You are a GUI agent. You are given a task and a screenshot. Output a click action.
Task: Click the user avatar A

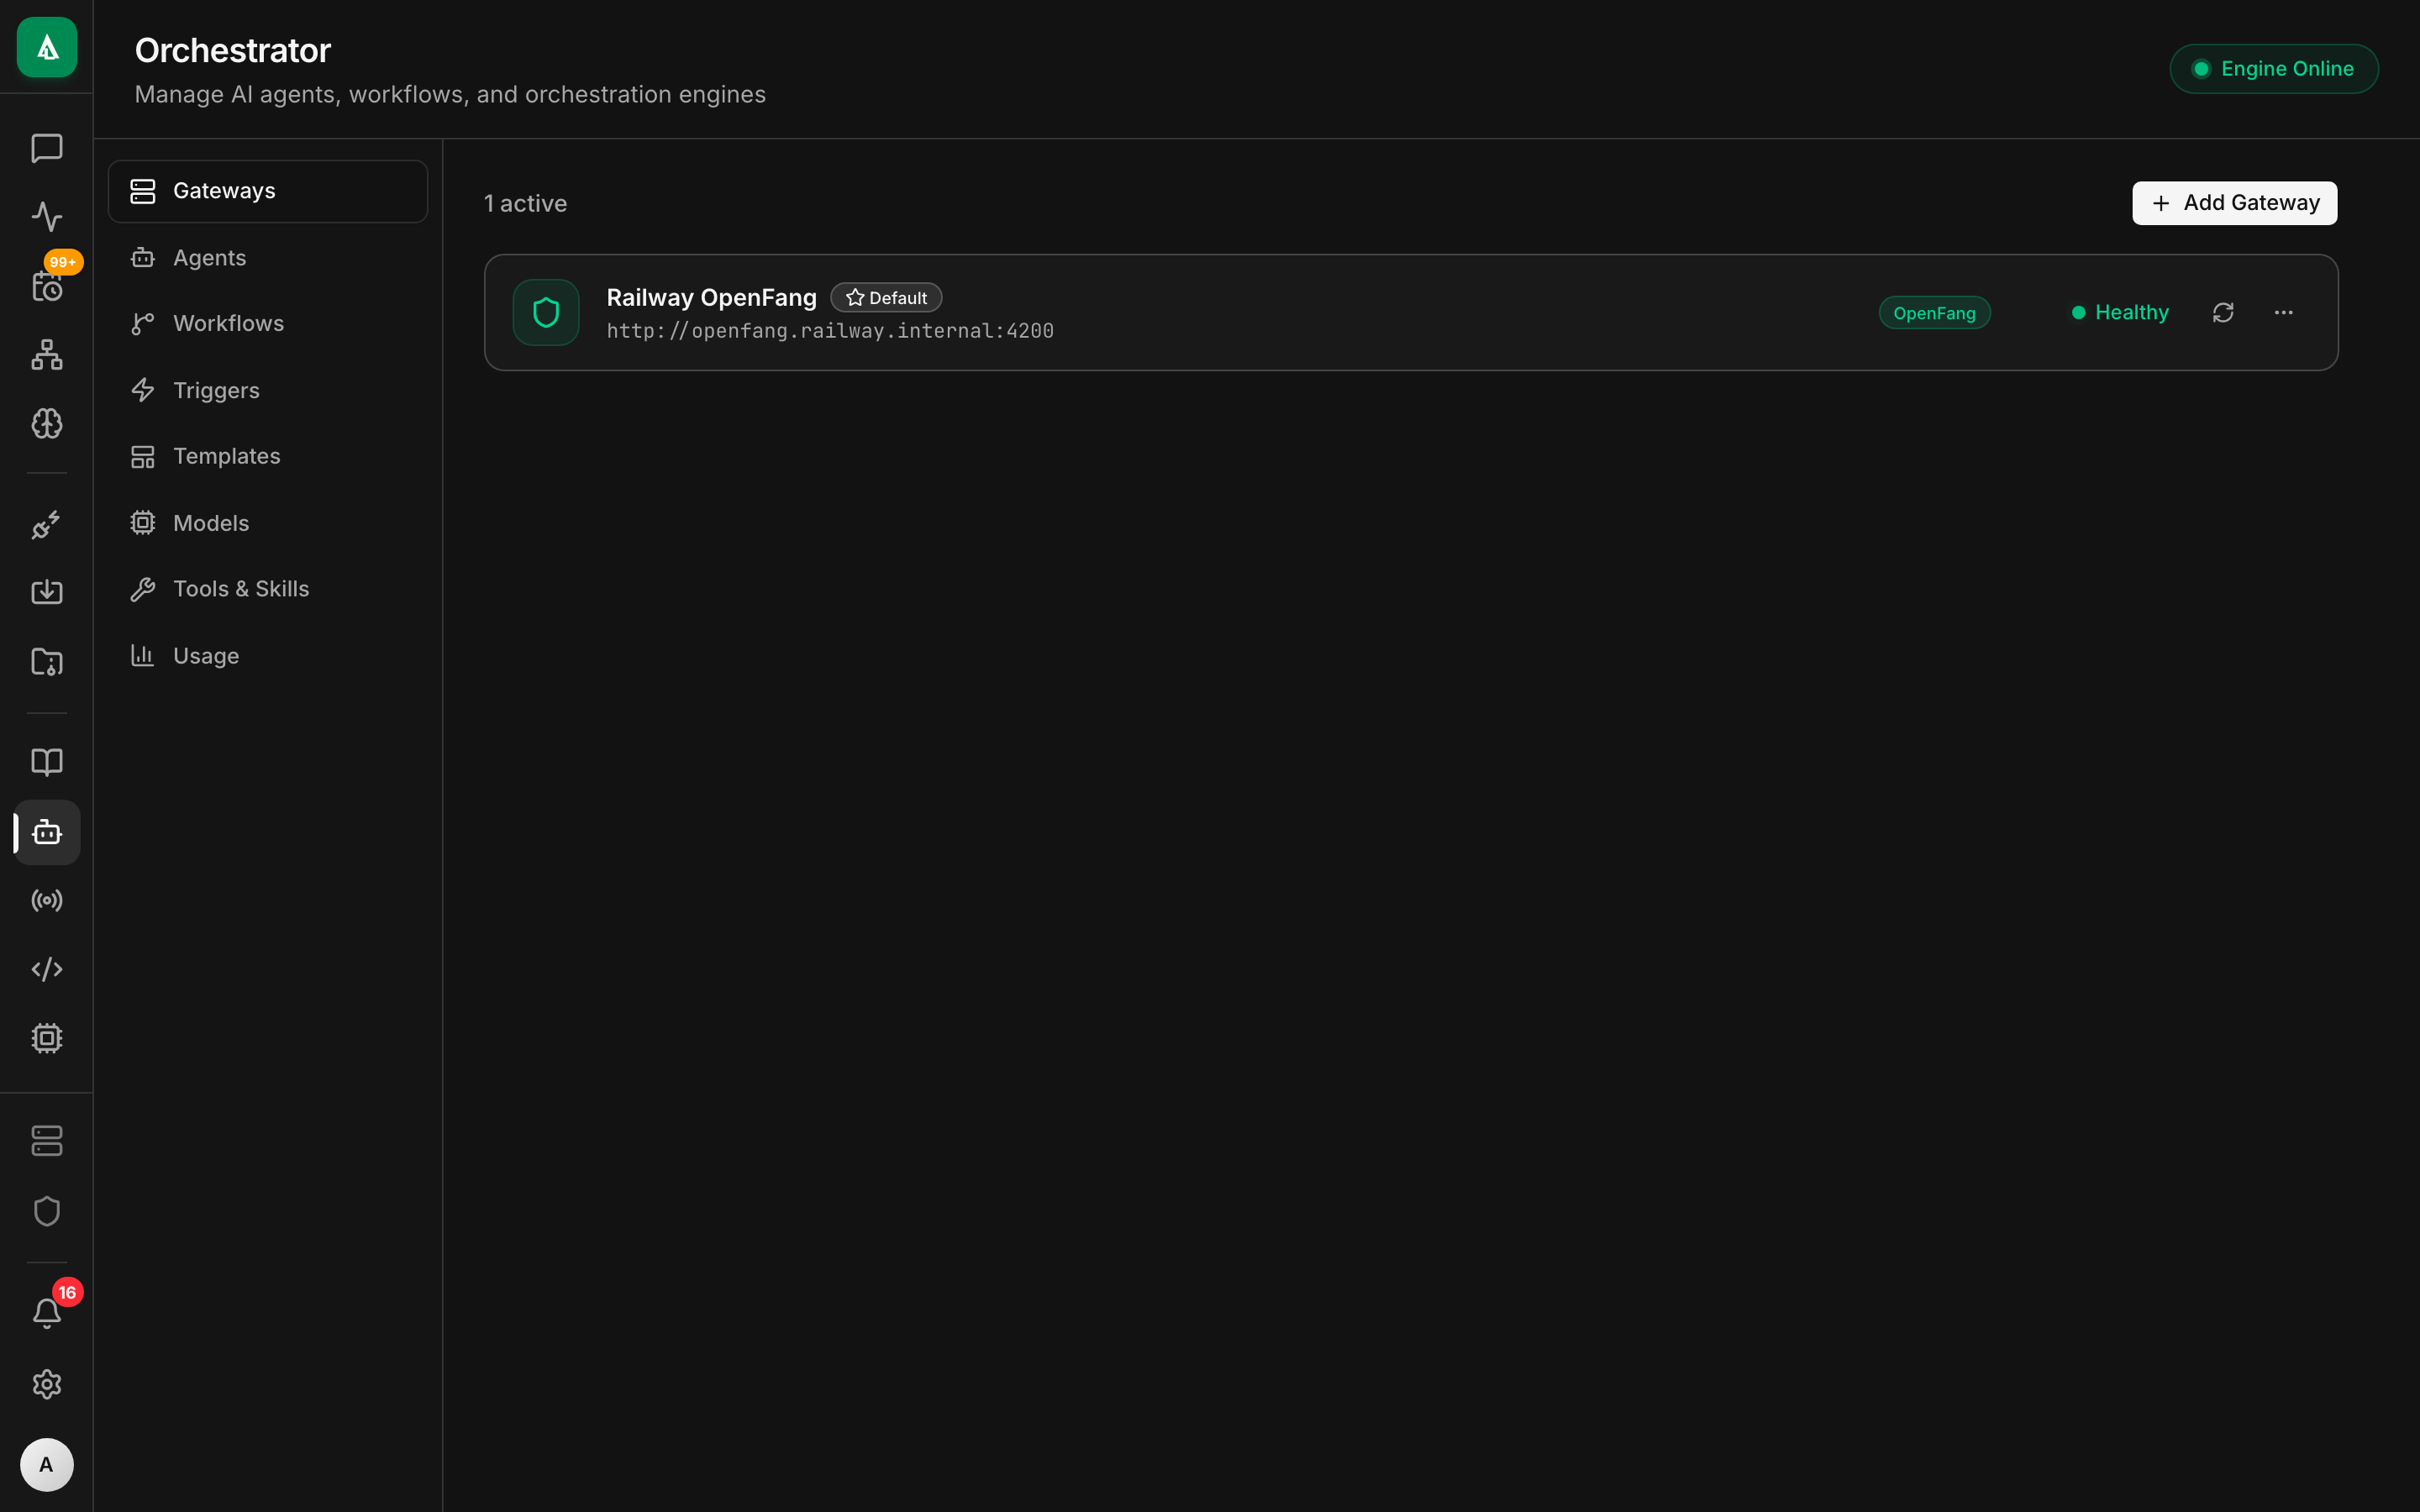(x=46, y=1464)
